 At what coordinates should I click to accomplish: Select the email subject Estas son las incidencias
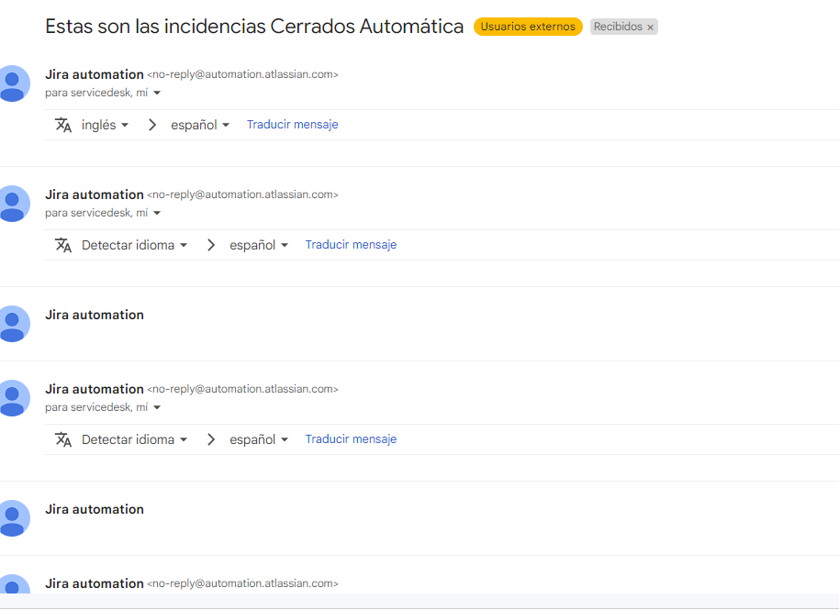253,26
